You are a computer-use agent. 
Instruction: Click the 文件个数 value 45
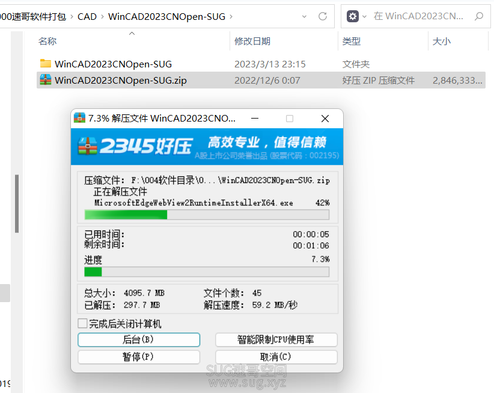point(257,293)
